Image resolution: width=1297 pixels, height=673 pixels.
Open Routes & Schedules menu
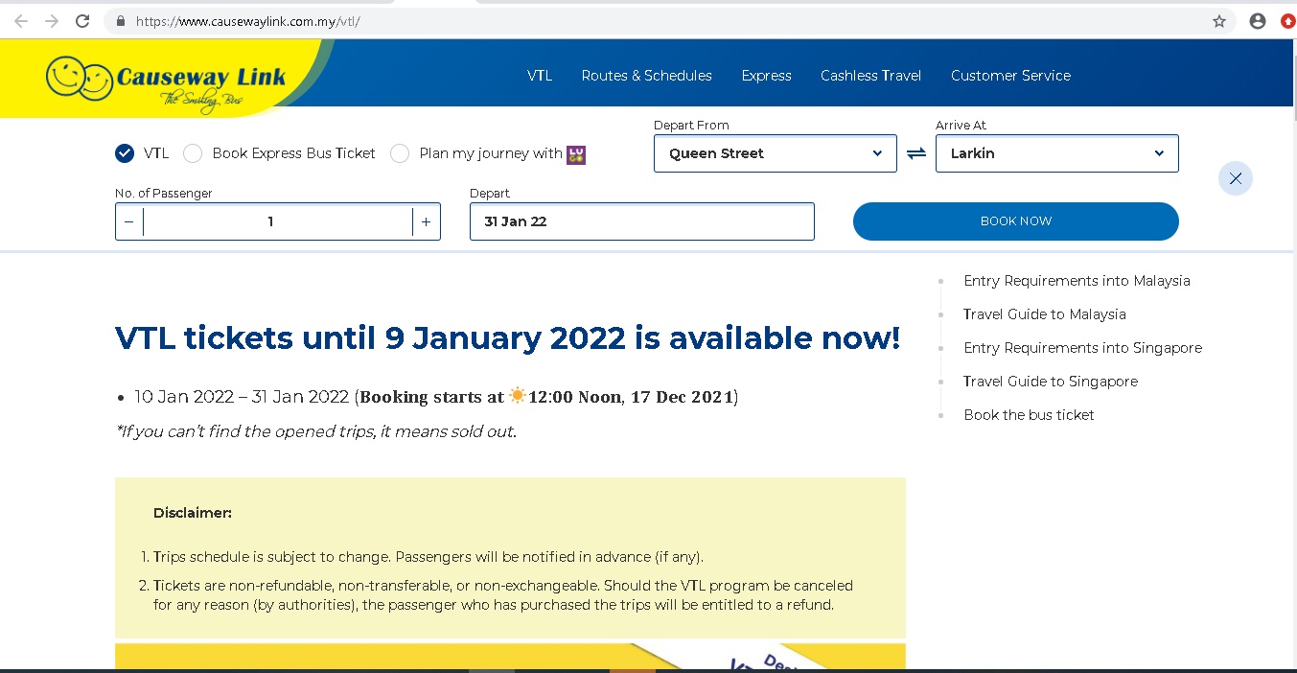(646, 76)
